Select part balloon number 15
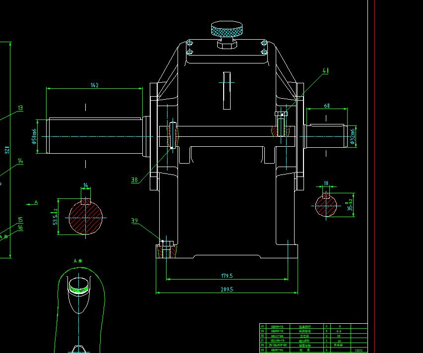 pyautogui.click(x=20, y=220)
